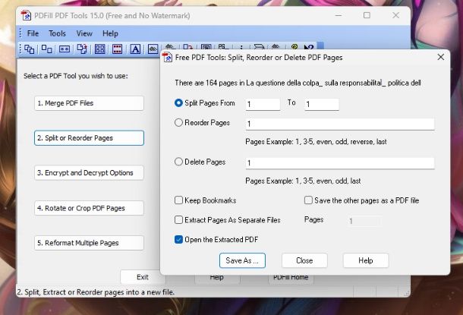Screen dimensions: 463x315
Task: Select the Split Pages From radio button
Action: tap(178, 103)
